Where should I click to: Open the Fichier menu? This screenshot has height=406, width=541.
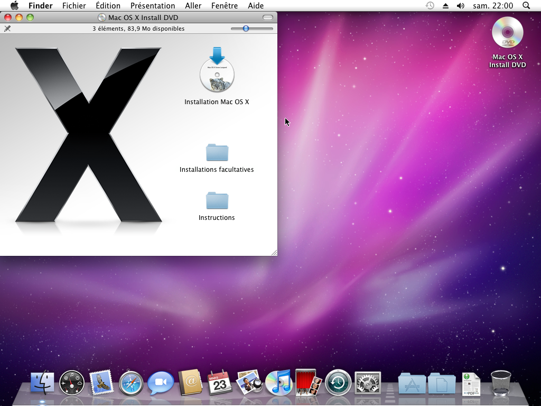point(74,6)
